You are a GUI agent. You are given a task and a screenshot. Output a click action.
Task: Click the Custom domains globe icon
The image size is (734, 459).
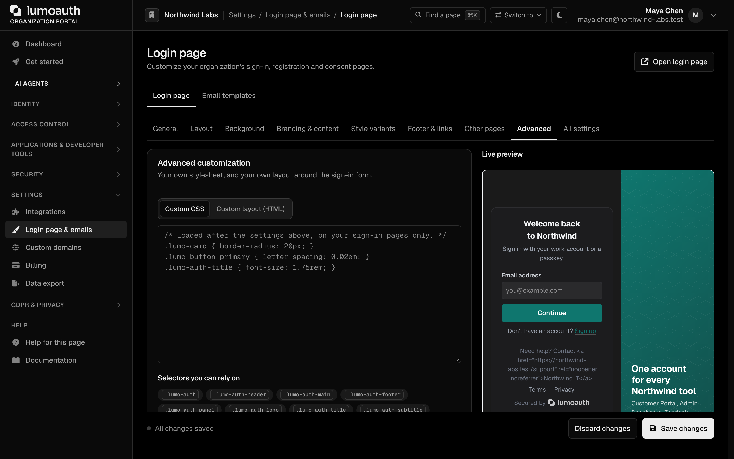pyautogui.click(x=16, y=247)
